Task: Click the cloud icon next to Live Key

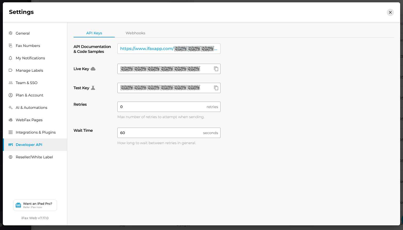Action: pyautogui.click(x=93, y=69)
